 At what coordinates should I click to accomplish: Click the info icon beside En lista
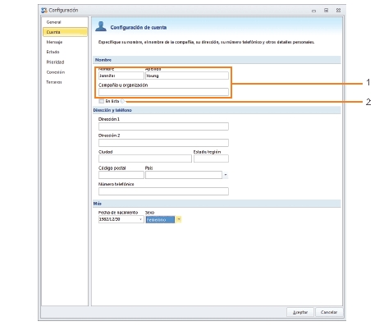(122, 101)
